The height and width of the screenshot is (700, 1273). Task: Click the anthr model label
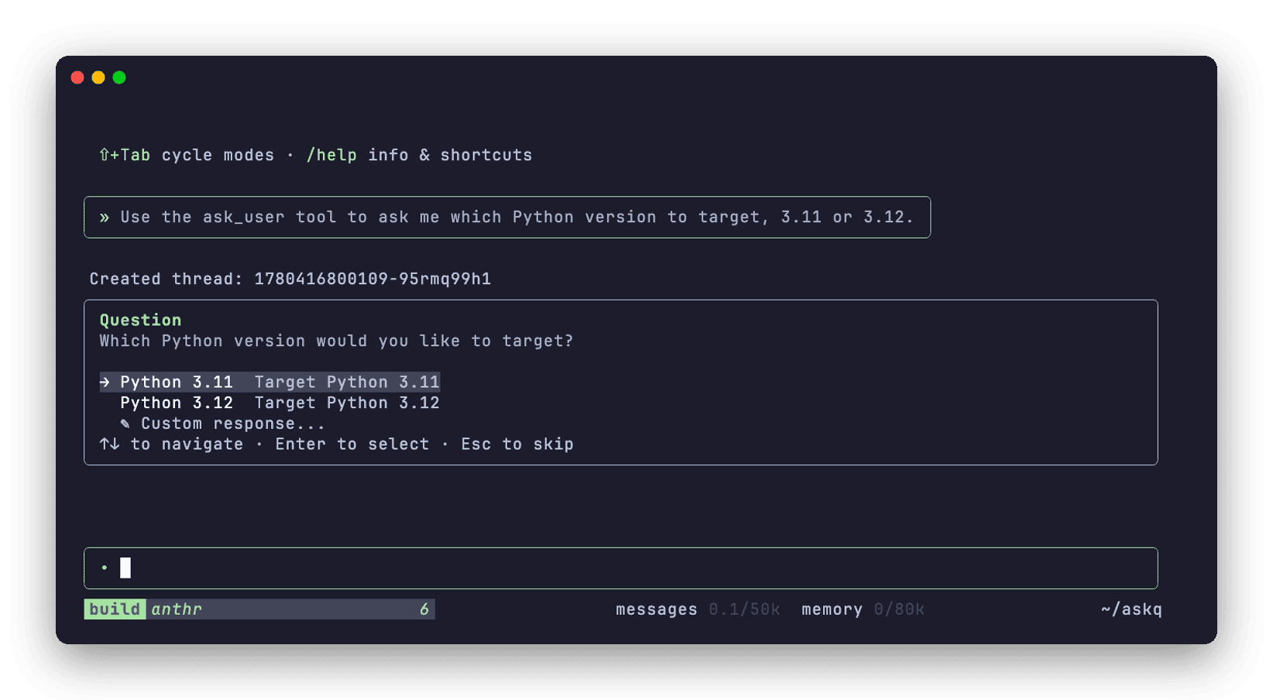[x=177, y=609]
